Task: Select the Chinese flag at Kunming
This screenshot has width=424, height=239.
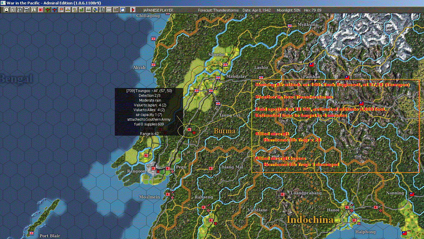Action: (x=361, y=103)
